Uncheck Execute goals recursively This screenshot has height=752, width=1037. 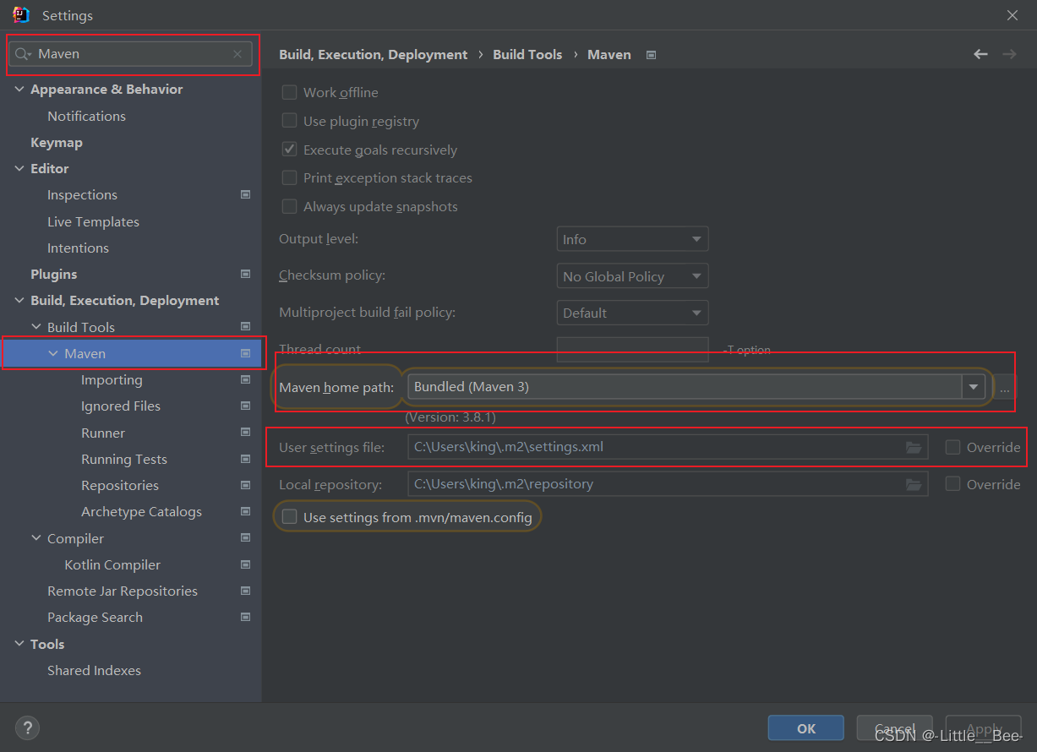coord(289,150)
